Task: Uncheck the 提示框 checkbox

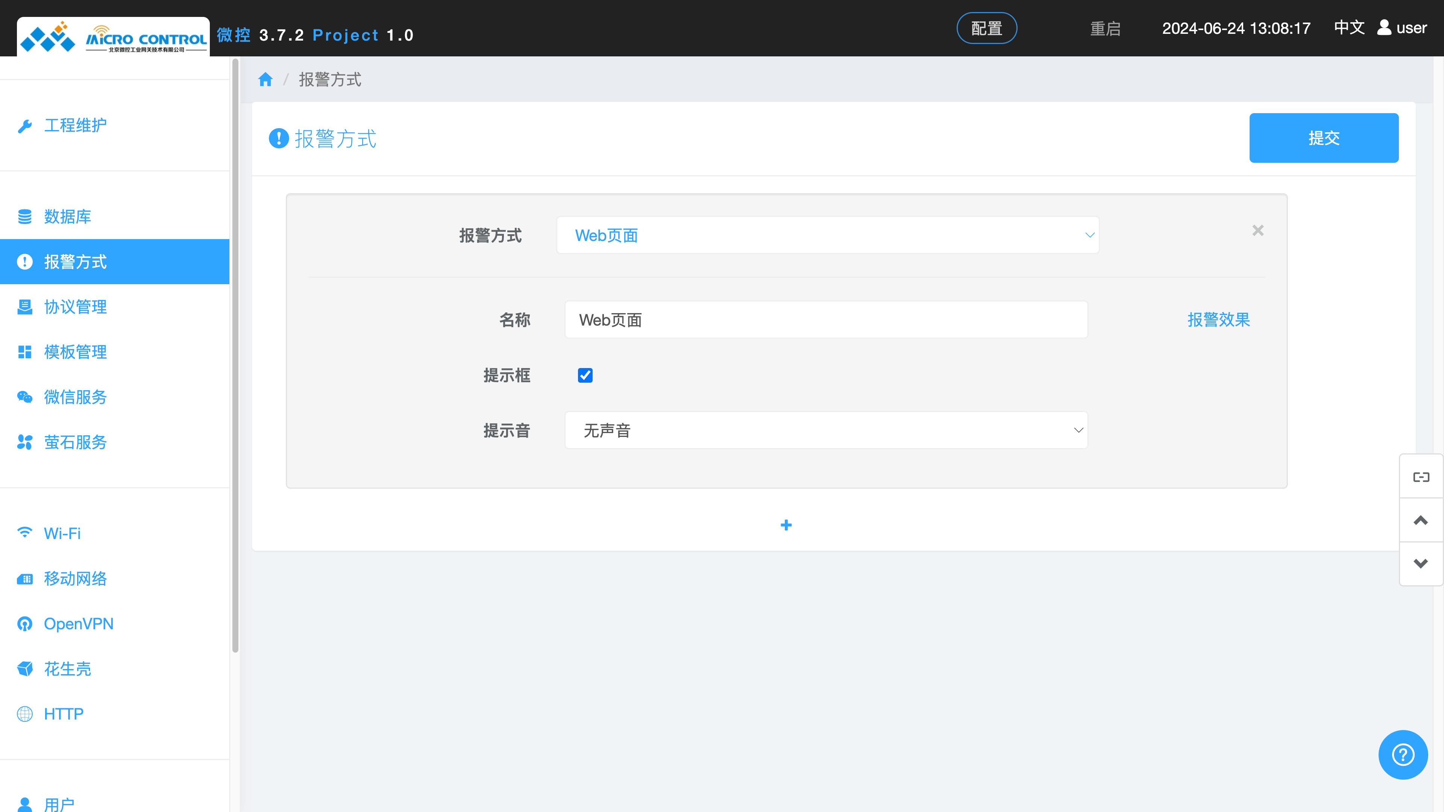Action: pos(585,375)
